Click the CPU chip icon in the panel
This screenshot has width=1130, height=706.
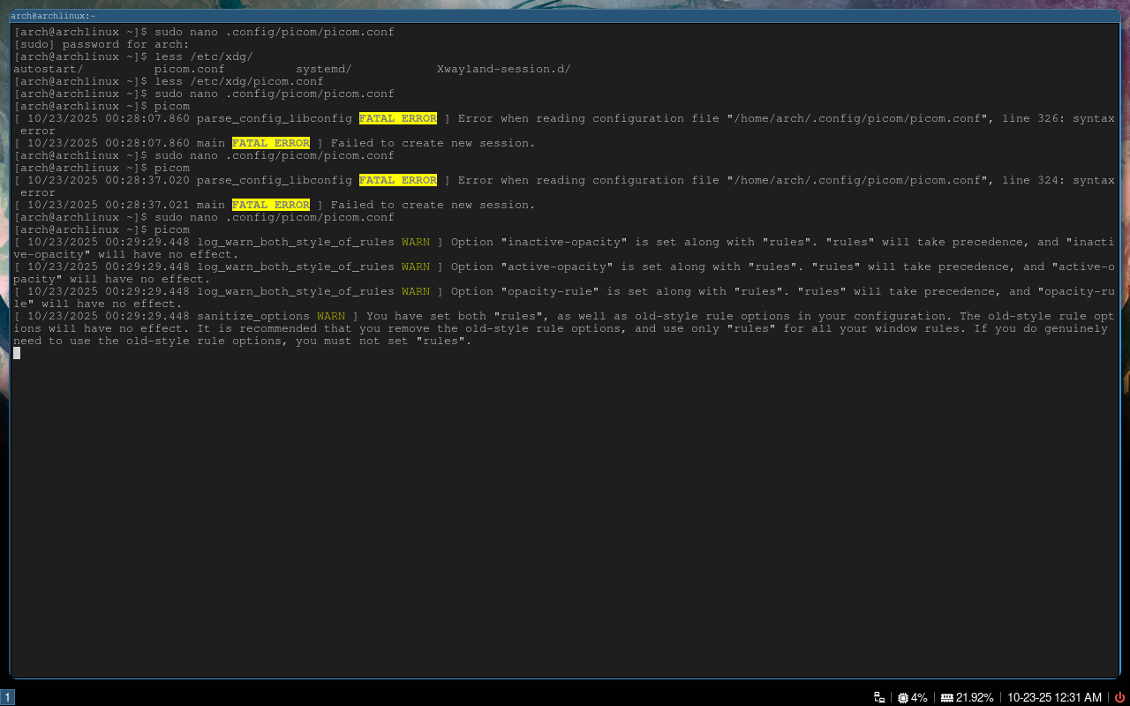point(902,697)
